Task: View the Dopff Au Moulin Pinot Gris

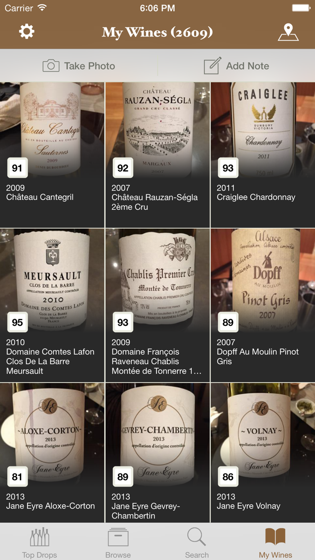Action: (x=262, y=288)
